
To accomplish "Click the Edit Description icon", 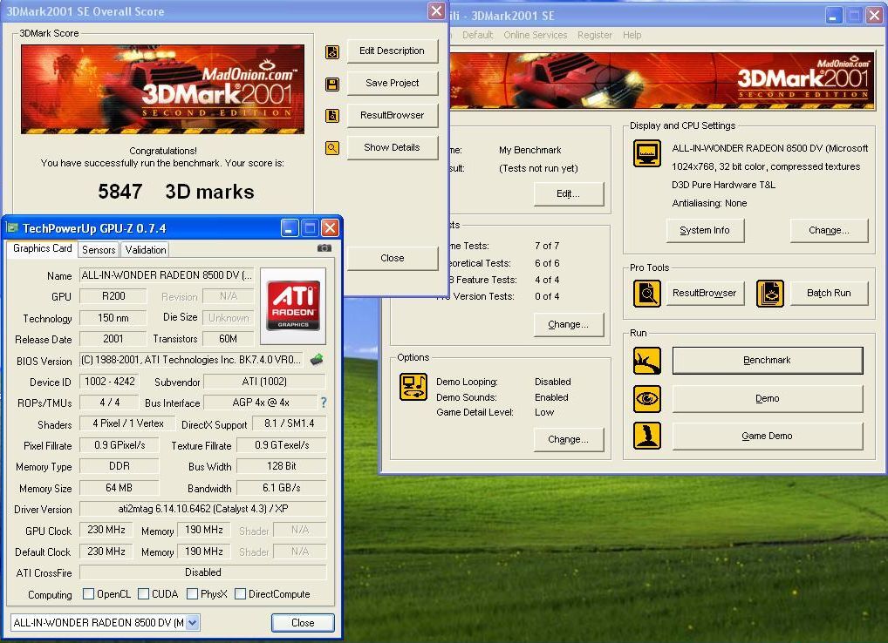I will click(x=332, y=51).
